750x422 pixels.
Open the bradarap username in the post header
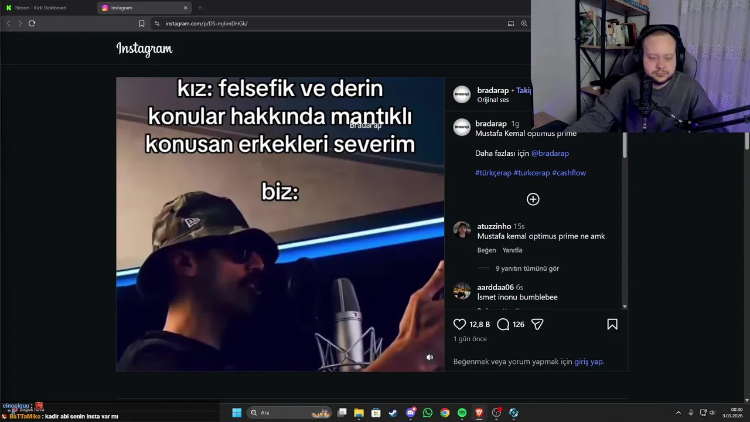click(x=493, y=90)
